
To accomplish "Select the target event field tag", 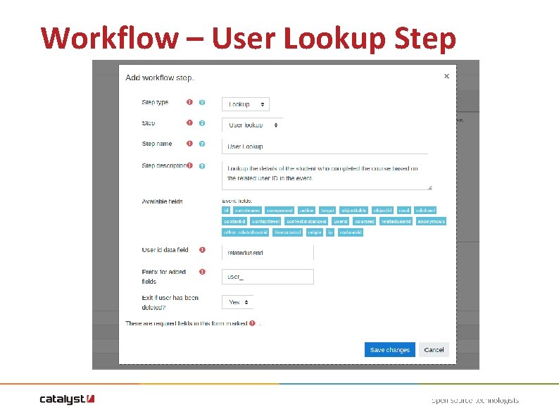I will 327,211.
